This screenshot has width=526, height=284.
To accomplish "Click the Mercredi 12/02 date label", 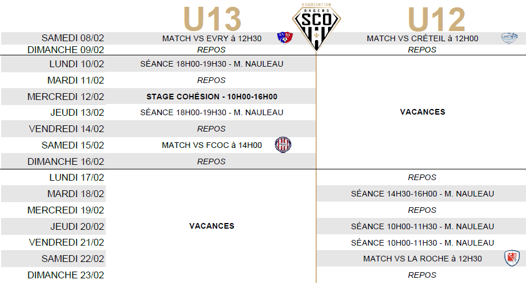I will tap(66, 97).
